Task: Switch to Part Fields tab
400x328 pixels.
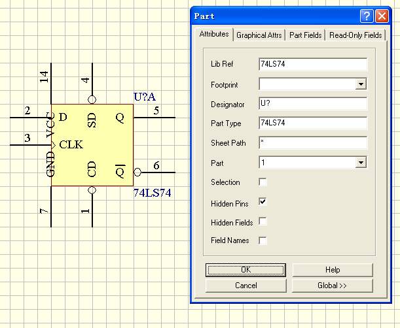Action: click(305, 35)
